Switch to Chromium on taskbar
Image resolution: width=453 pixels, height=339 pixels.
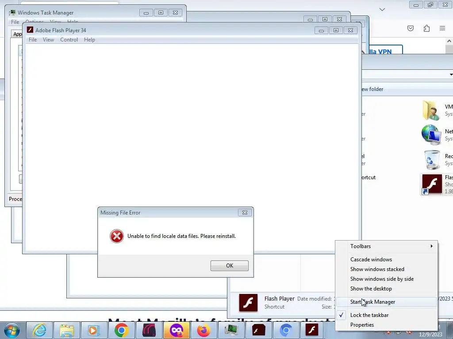click(x=286, y=330)
